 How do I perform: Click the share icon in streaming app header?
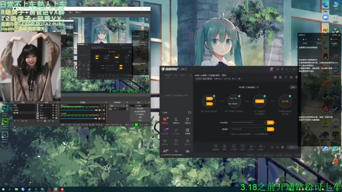tap(296, 77)
